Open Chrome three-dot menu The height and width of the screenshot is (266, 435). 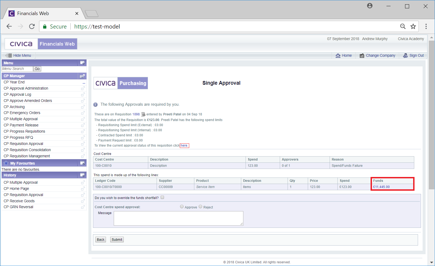(x=426, y=26)
